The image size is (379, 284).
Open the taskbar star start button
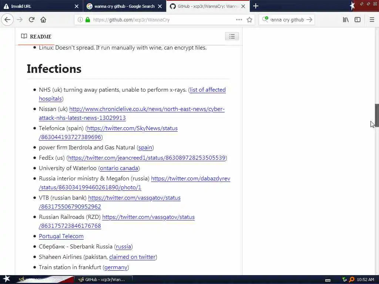[6, 280]
